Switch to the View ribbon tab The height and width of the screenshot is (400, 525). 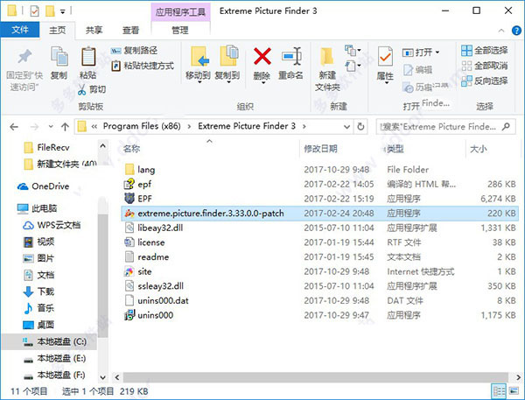pos(130,30)
